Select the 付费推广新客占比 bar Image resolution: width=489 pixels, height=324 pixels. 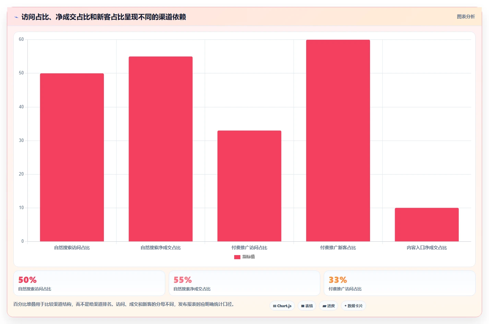point(338,141)
